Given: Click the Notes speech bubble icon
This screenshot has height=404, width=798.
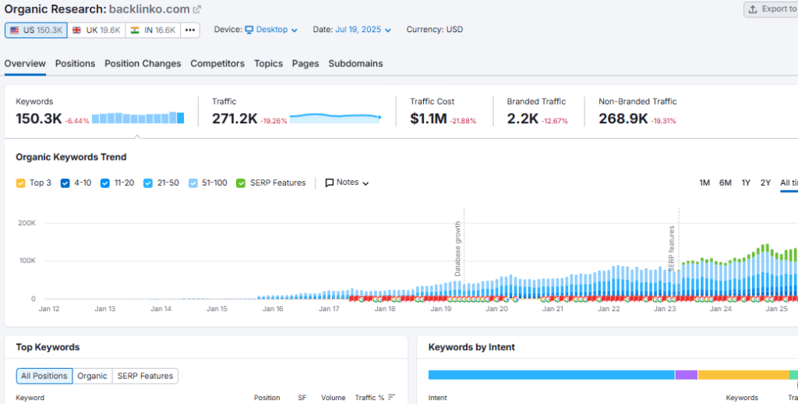Looking at the screenshot, I should 330,183.
